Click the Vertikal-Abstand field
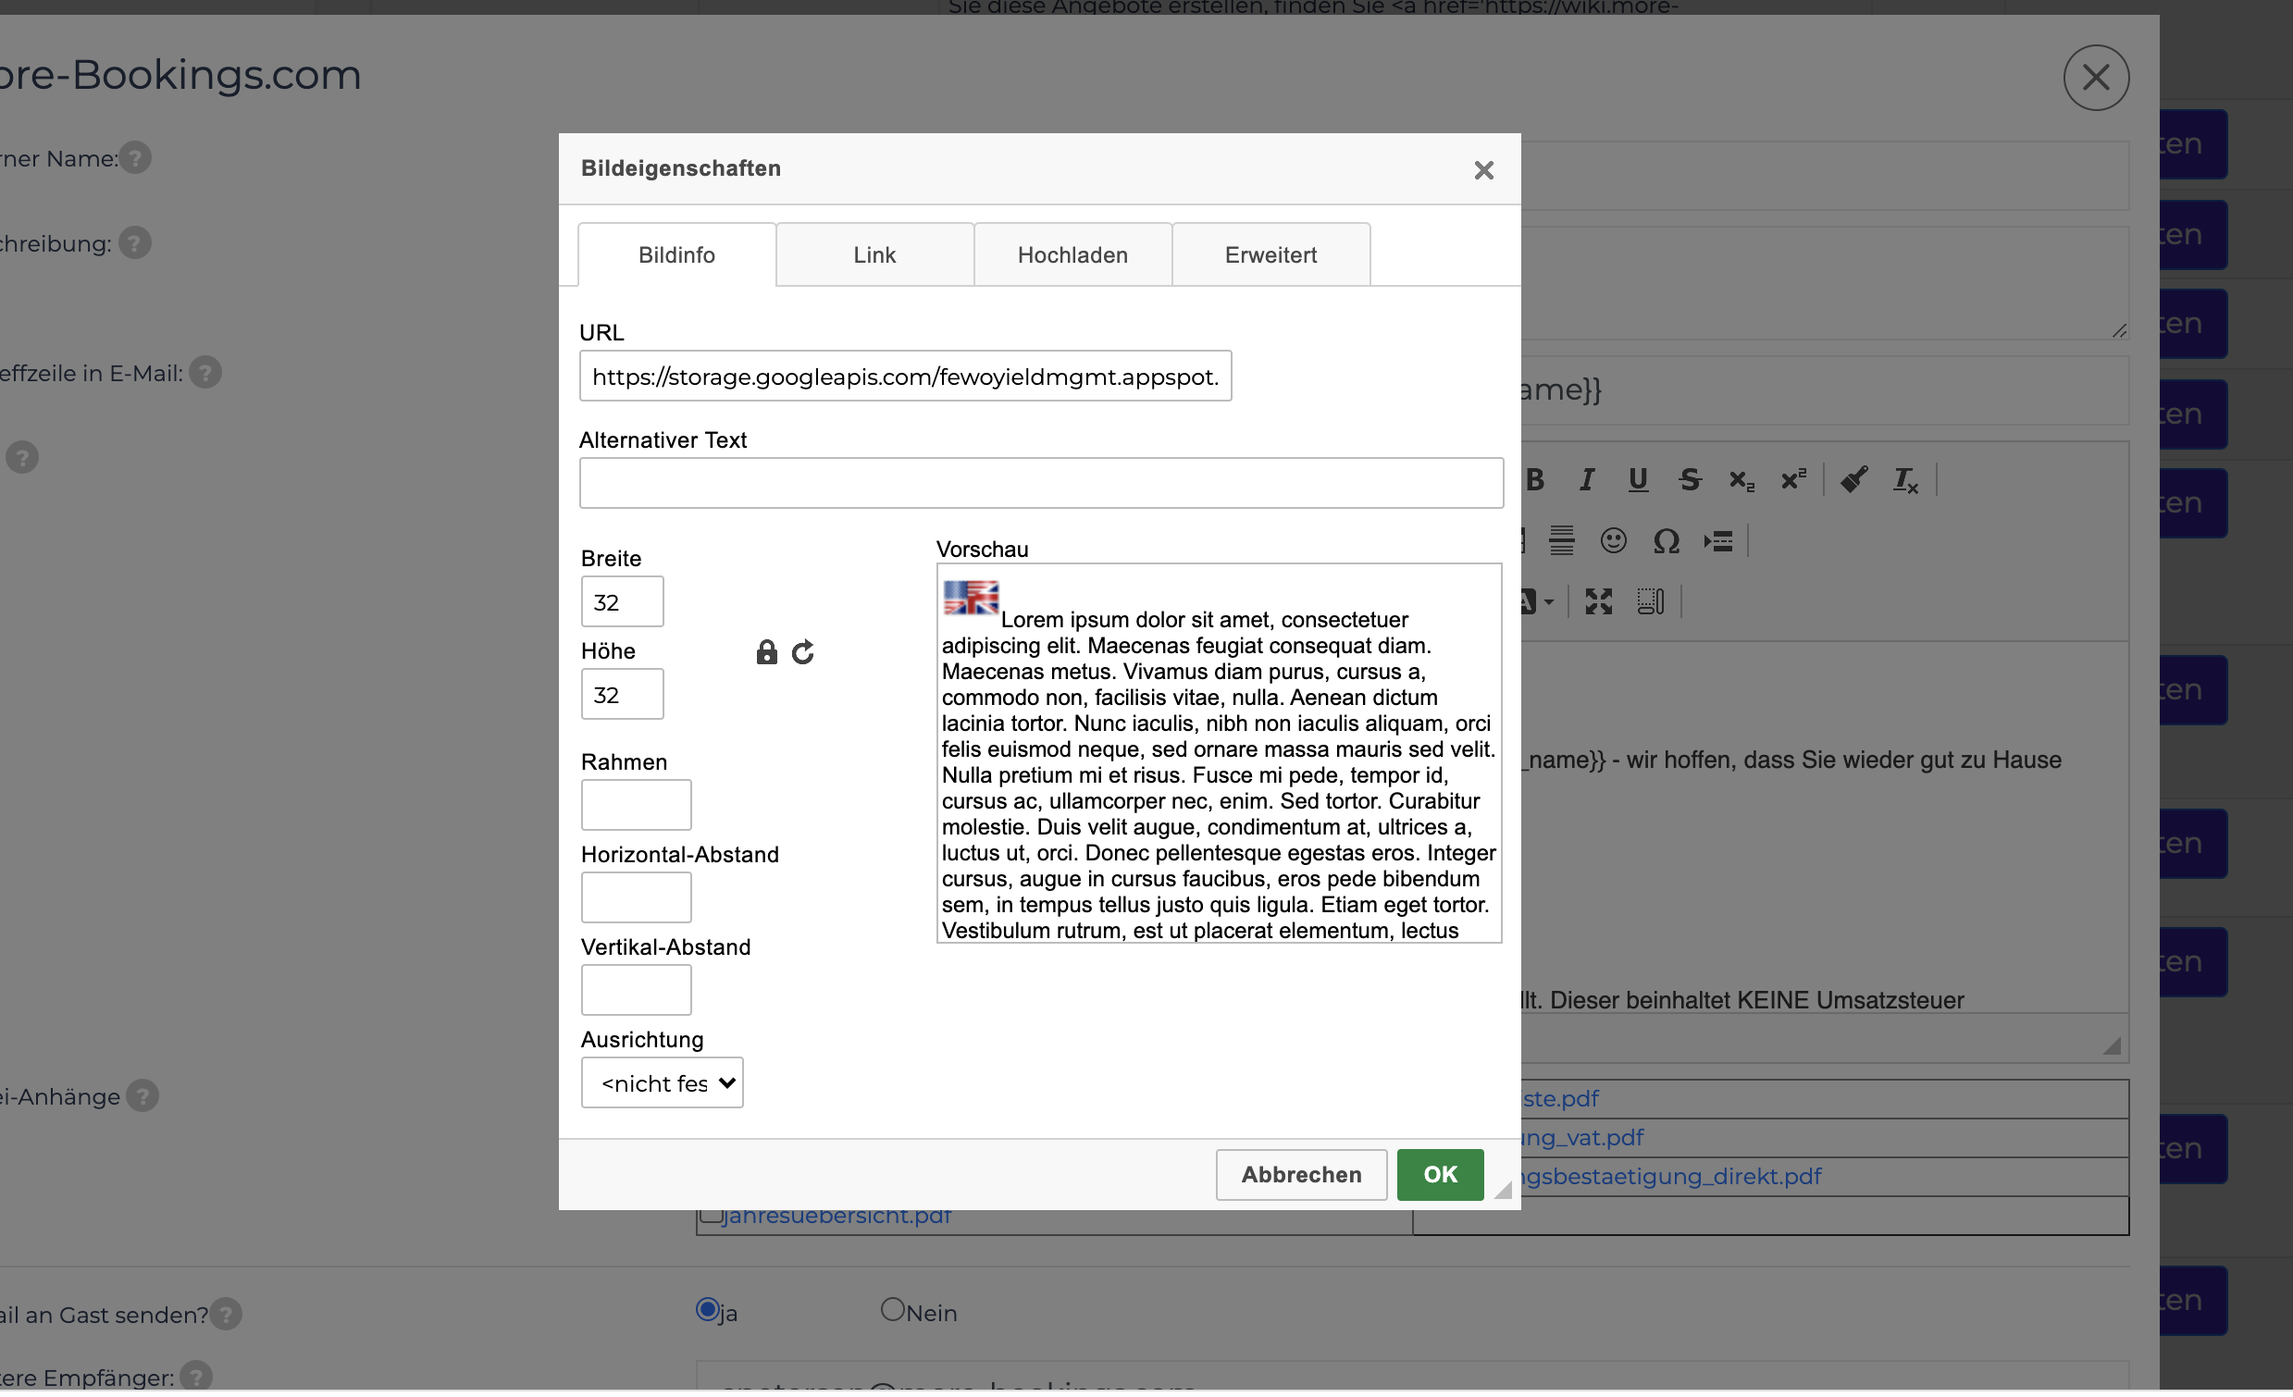The width and height of the screenshot is (2293, 1397). pos(636,989)
